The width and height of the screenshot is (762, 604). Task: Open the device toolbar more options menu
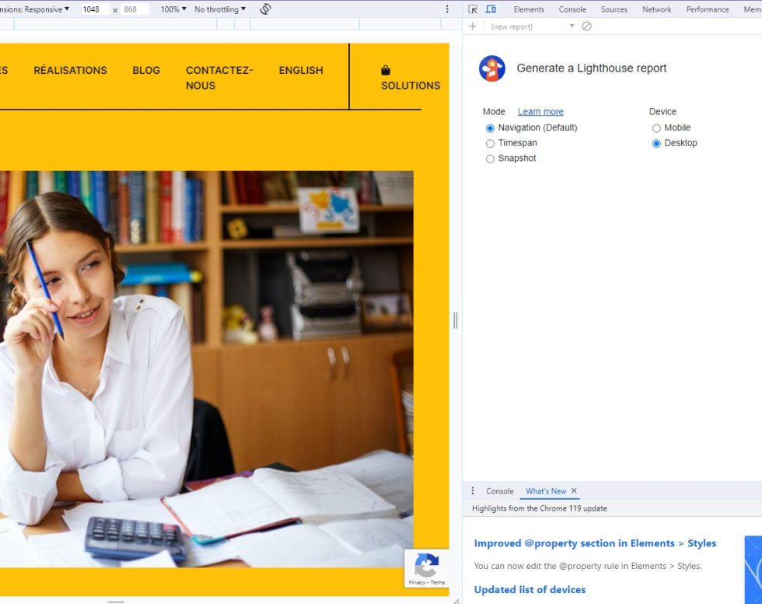coord(447,9)
